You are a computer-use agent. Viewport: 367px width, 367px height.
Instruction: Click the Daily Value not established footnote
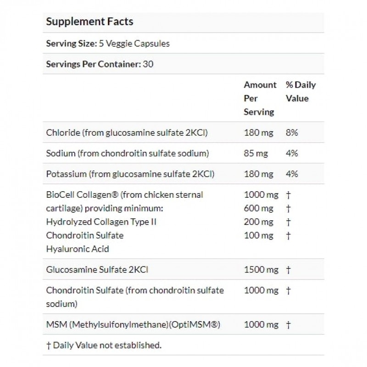[104, 345]
